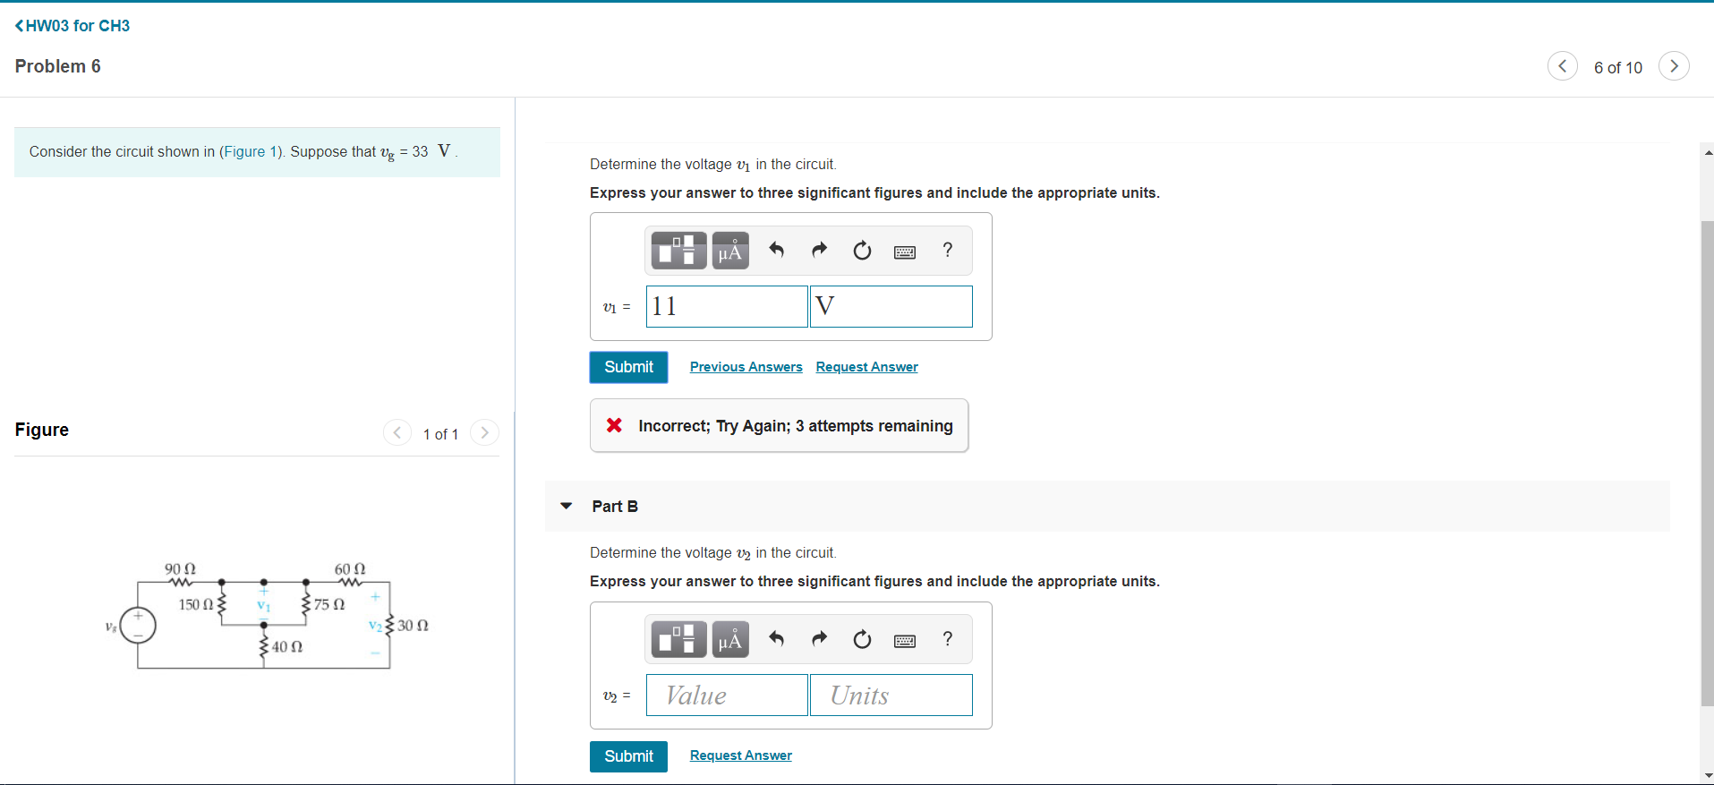This screenshot has width=1714, height=785.
Task: Open symbols µÅ button in v2 toolbar
Action: 730,639
